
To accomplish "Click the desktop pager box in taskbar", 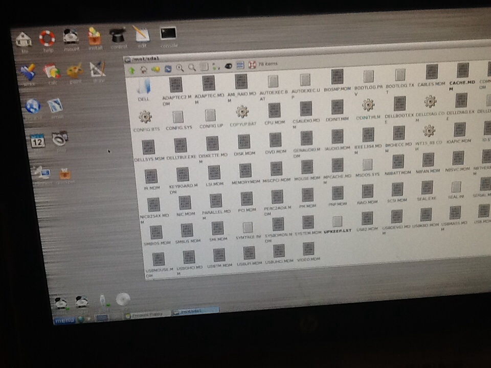I will coord(102,318).
